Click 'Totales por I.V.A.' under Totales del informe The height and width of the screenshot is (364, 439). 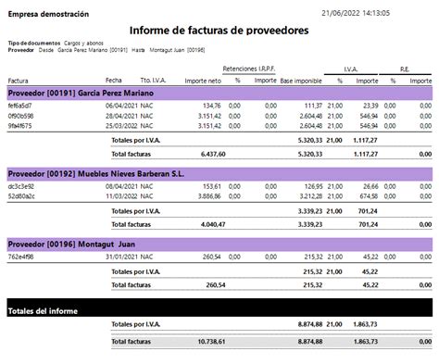click(x=136, y=324)
